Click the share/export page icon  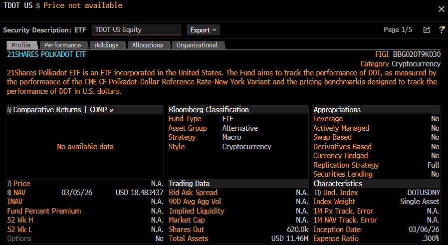click(427, 30)
